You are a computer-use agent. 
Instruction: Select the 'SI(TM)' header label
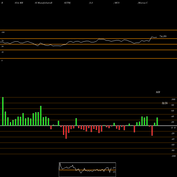coord(67,3)
